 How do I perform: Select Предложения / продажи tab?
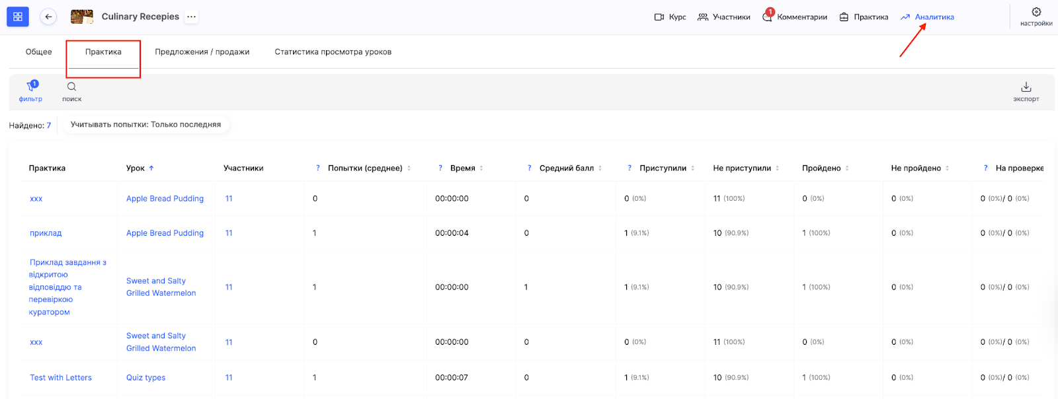(202, 52)
